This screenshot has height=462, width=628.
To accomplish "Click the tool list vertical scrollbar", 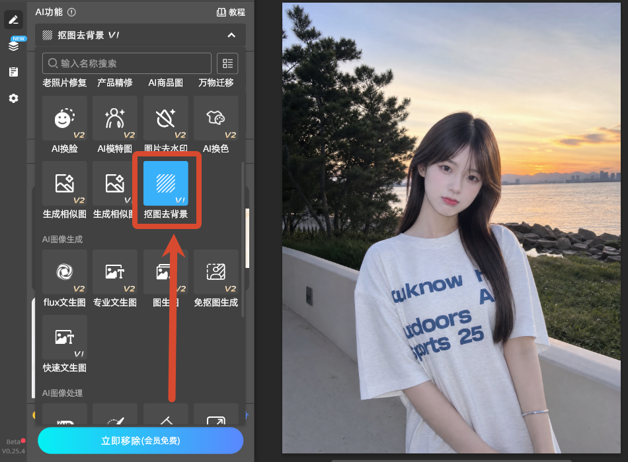I will 243,239.
